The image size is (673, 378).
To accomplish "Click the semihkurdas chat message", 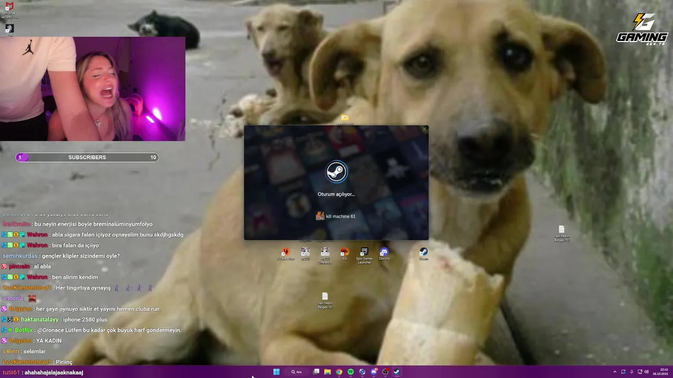I will tap(61, 256).
